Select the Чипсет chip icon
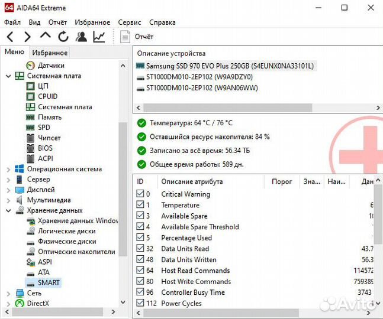383x319 pixels. [x=30, y=138]
